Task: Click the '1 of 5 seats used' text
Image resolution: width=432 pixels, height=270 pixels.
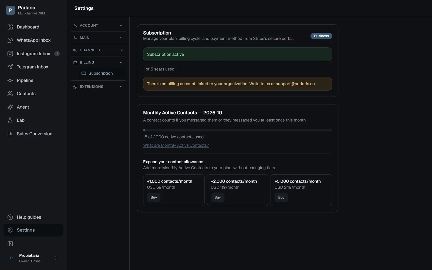Action: pos(159,69)
